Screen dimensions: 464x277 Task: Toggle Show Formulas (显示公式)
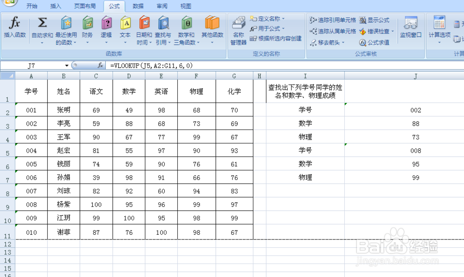[x=374, y=20]
